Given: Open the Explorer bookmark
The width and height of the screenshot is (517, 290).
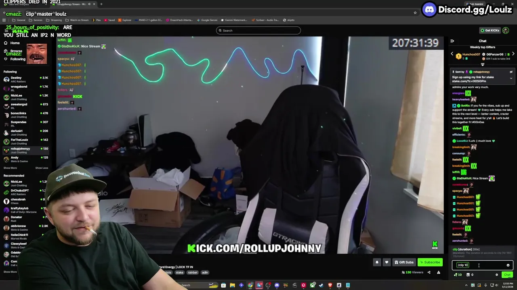Looking at the screenshot, I should 125,20.
